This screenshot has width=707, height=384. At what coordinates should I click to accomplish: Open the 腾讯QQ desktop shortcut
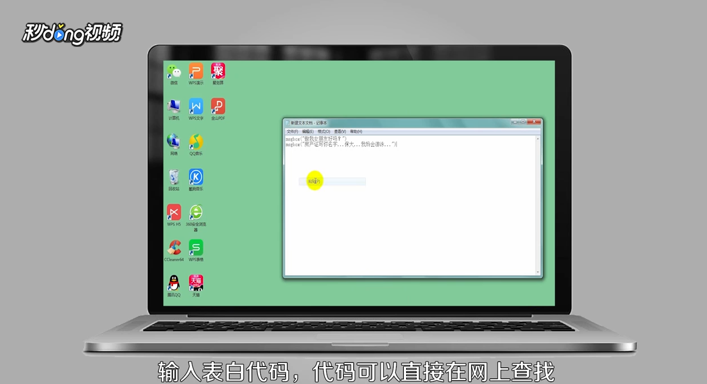(x=174, y=287)
